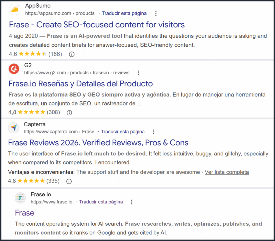275x241 pixels.
Task: Open three-dot menu for G2 result
Action: point(139,73)
